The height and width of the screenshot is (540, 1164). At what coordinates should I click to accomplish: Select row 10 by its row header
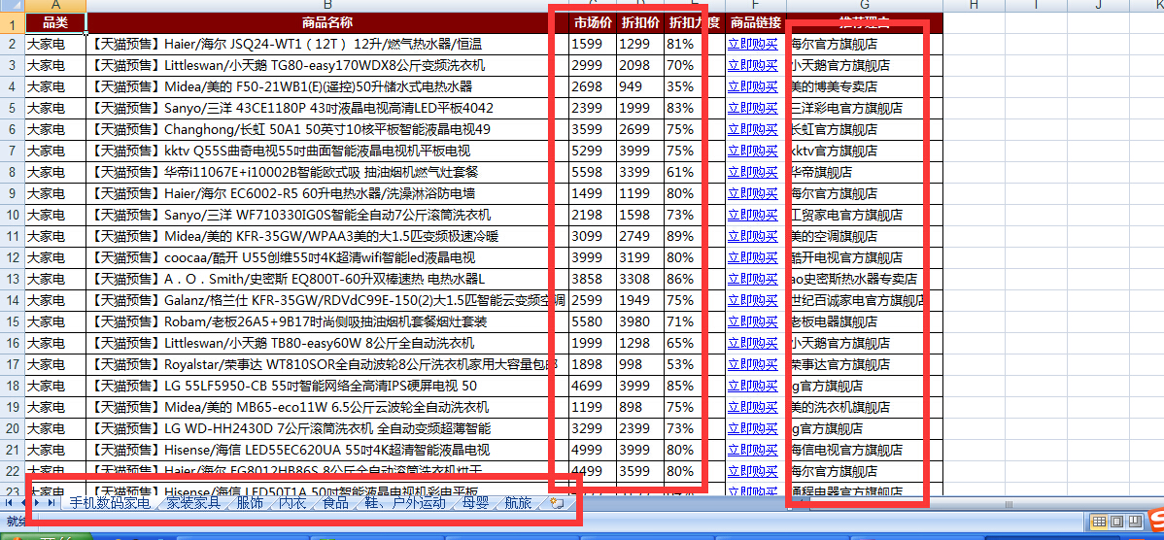(11, 215)
